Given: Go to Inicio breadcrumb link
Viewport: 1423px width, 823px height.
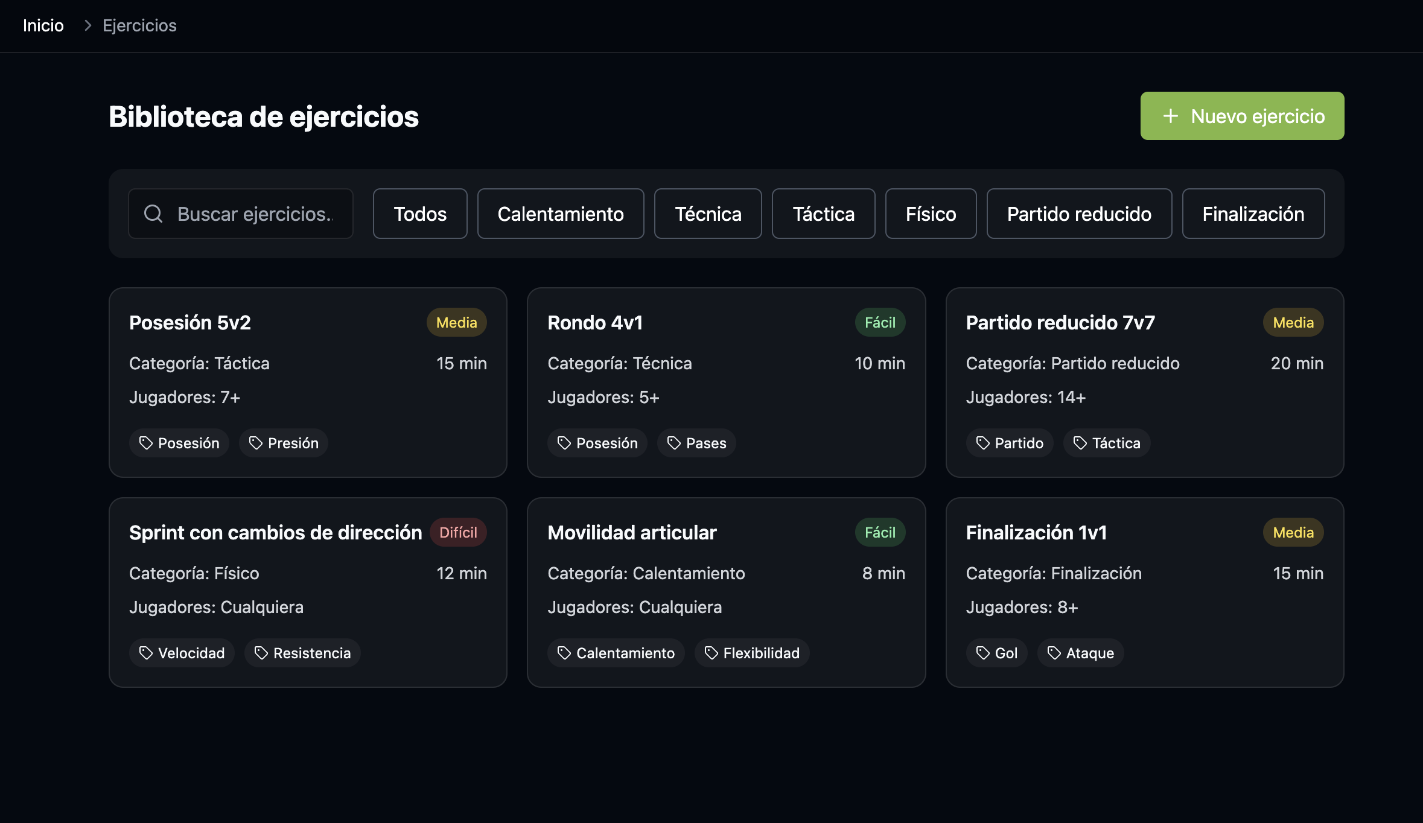Looking at the screenshot, I should (x=43, y=25).
